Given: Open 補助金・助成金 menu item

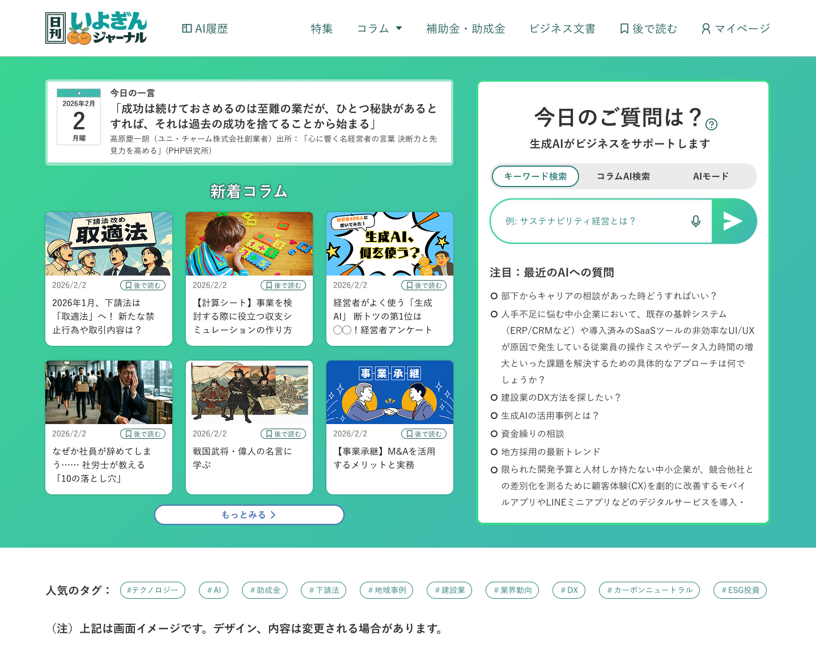Looking at the screenshot, I should tap(465, 28).
